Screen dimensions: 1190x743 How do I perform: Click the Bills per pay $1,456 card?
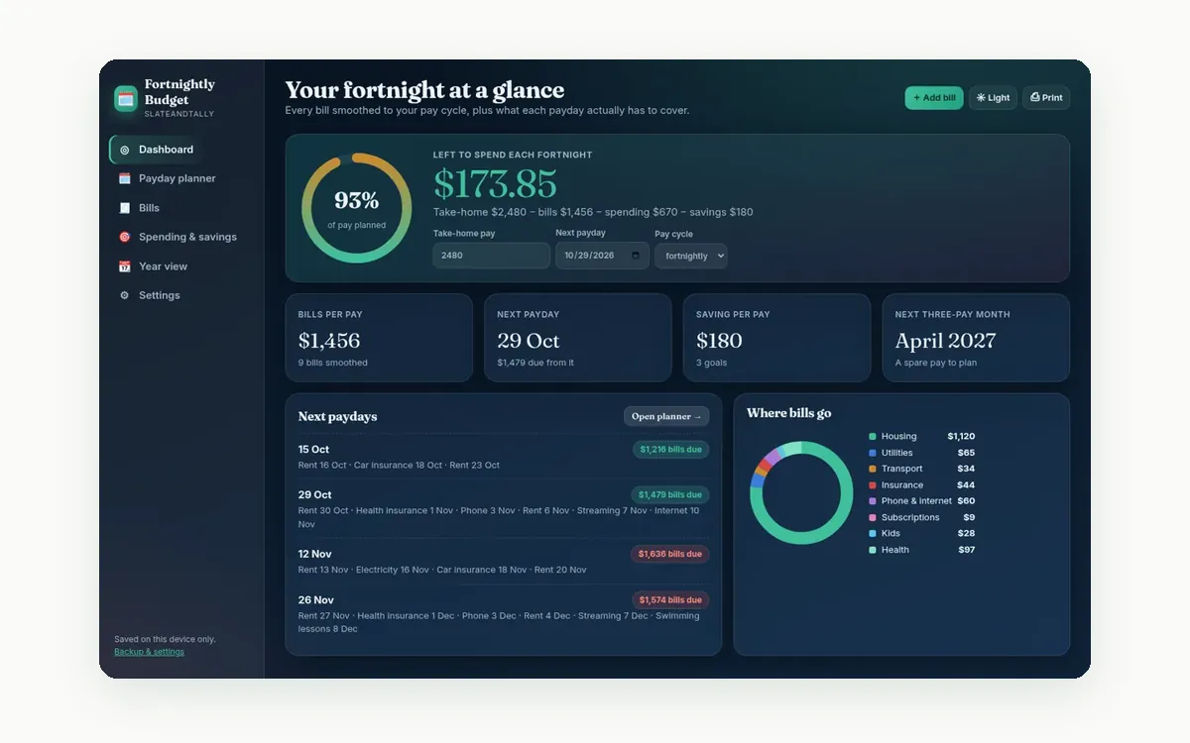tap(379, 338)
